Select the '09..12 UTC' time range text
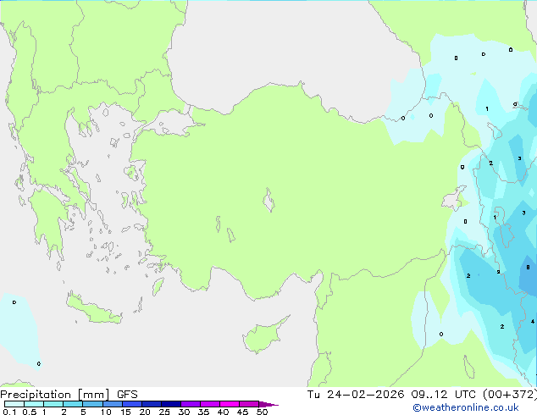 coord(444,395)
